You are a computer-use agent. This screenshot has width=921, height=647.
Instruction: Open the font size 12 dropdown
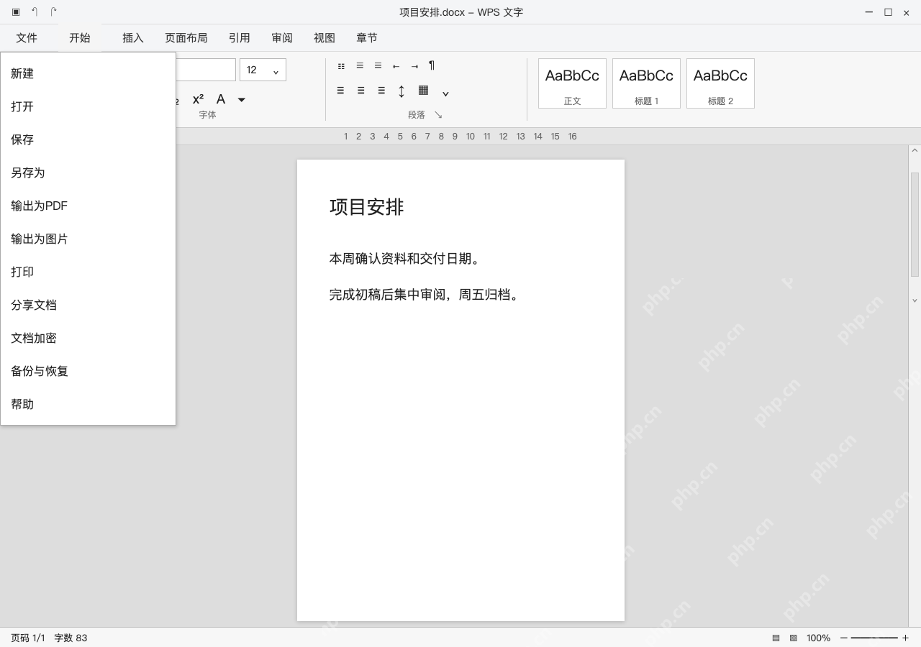coord(263,70)
